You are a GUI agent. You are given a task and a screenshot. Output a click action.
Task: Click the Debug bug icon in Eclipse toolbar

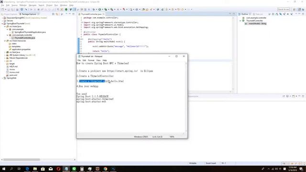point(94,10)
